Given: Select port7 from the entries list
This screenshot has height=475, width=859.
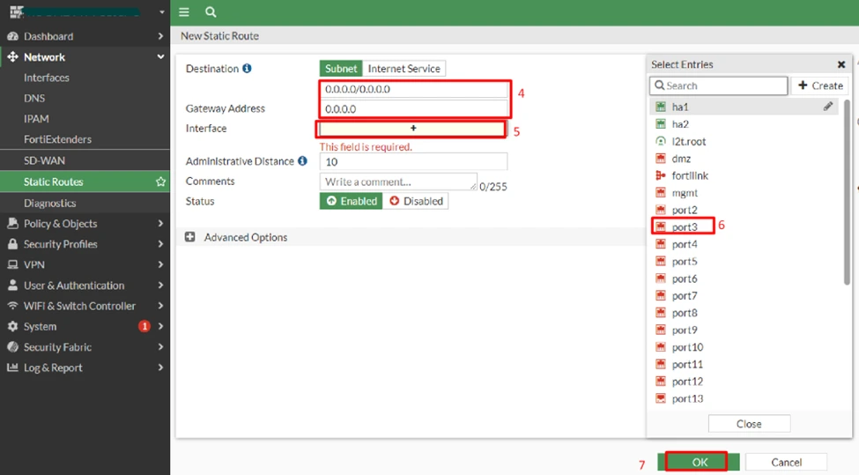Looking at the screenshot, I should tap(744, 295).
